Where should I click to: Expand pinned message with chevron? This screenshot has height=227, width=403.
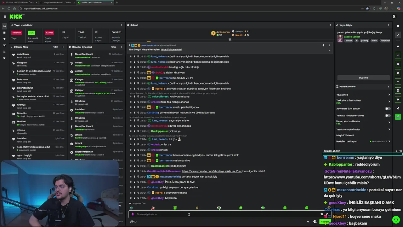point(330,50)
